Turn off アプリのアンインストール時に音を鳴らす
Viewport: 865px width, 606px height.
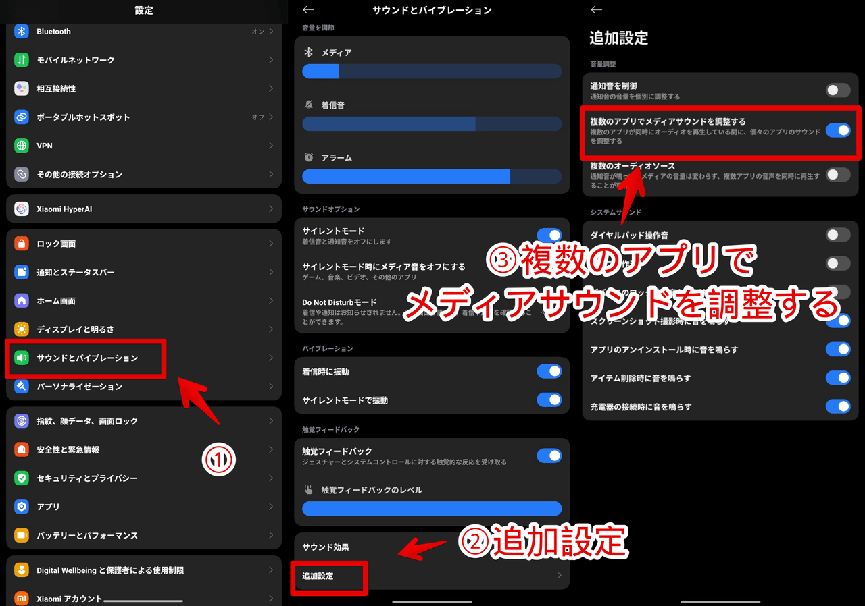(838, 349)
